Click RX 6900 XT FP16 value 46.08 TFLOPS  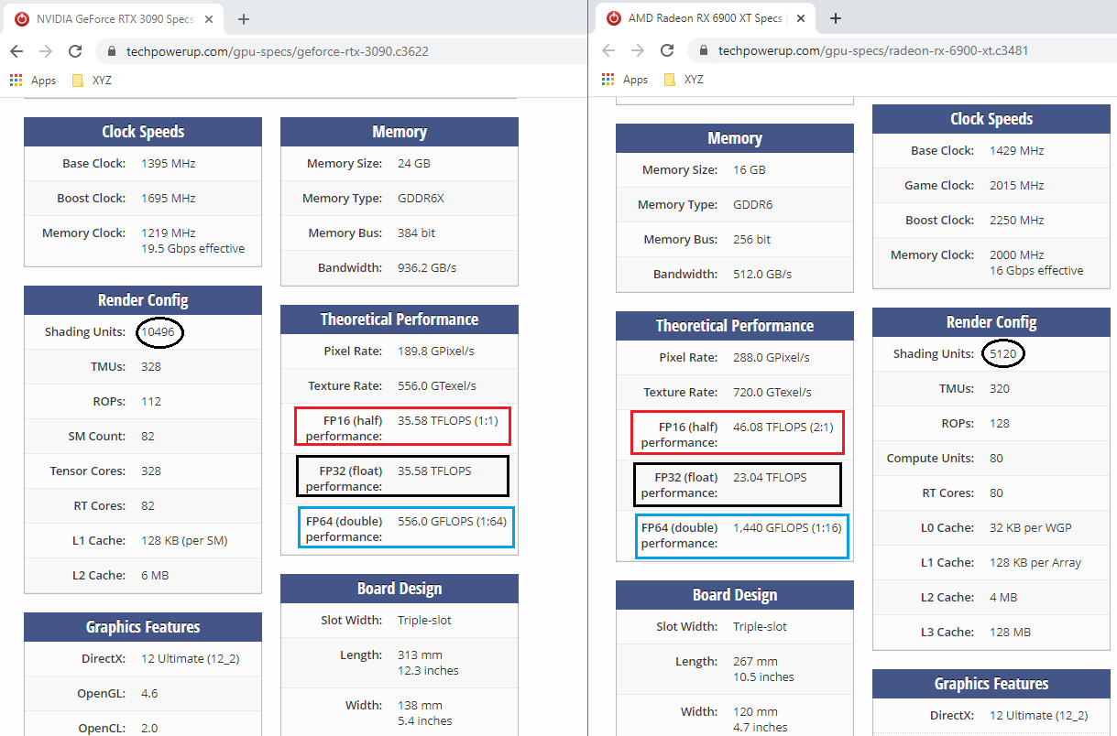[x=783, y=427]
